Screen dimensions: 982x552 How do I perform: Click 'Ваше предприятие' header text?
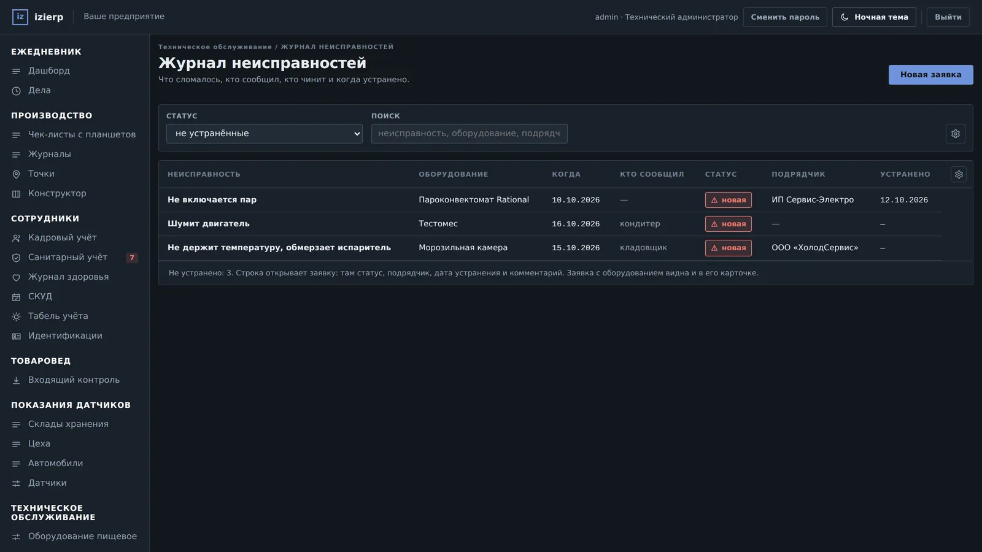point(124,17)
